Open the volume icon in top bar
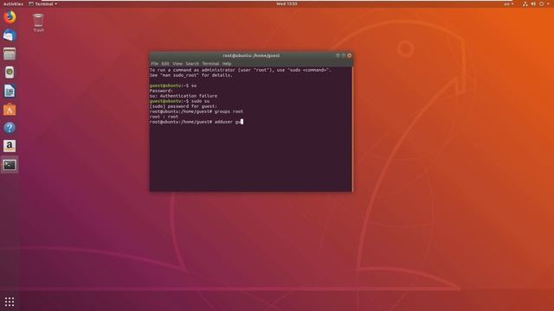This screenshot has width=554, height=311. coord(533,3)
